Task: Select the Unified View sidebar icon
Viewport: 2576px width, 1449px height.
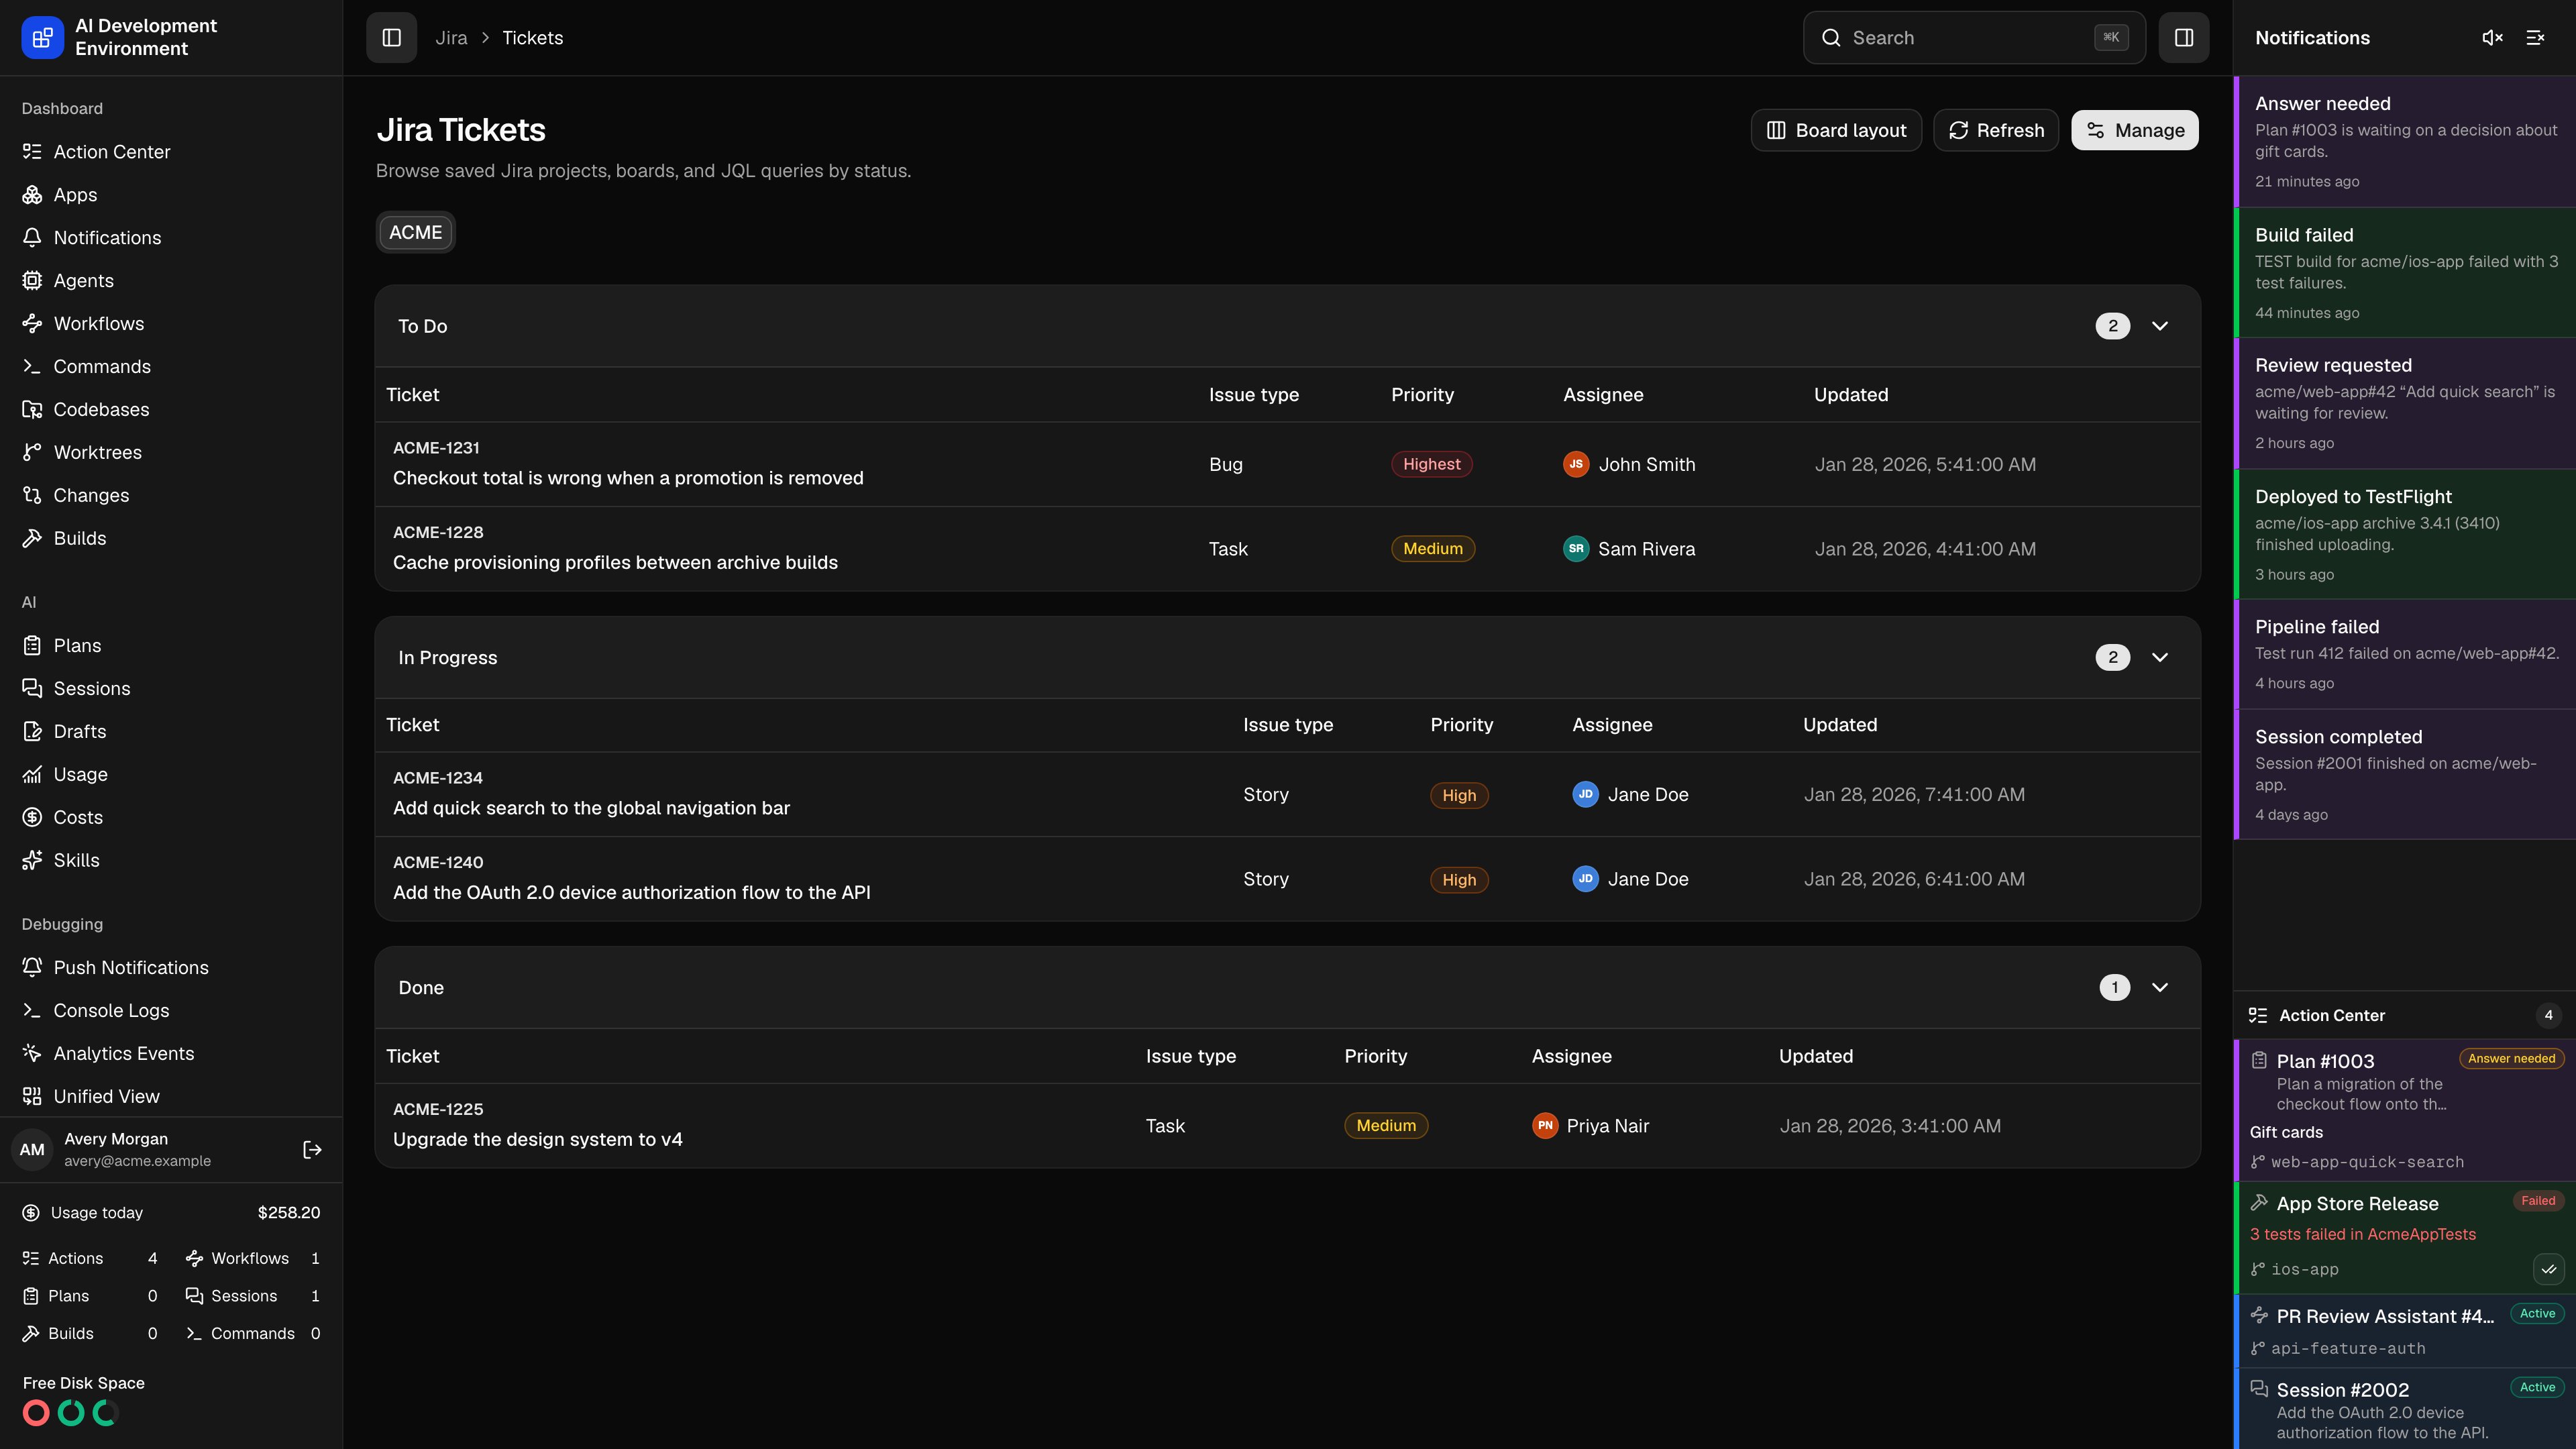Action: [32, 1097]
